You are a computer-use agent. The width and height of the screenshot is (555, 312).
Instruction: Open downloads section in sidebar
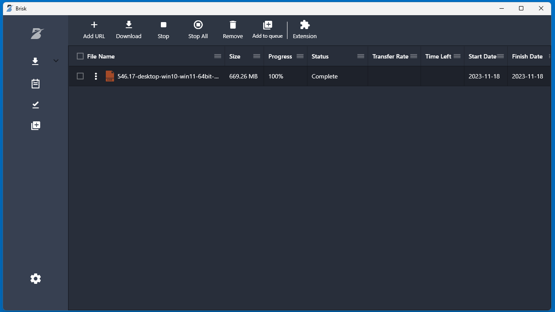click(36, 61)
